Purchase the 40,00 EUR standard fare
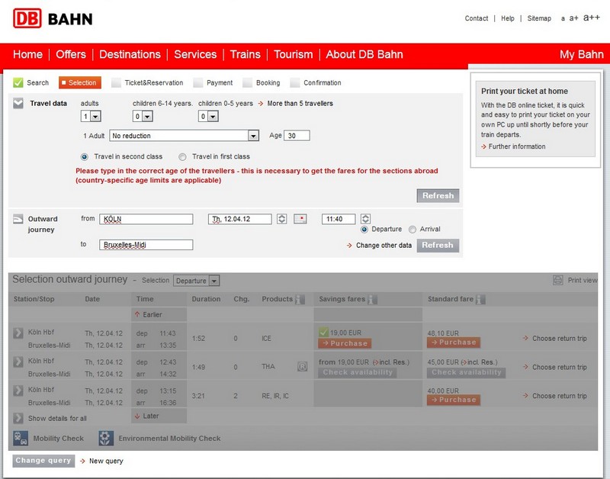 (x=453, y=400)
